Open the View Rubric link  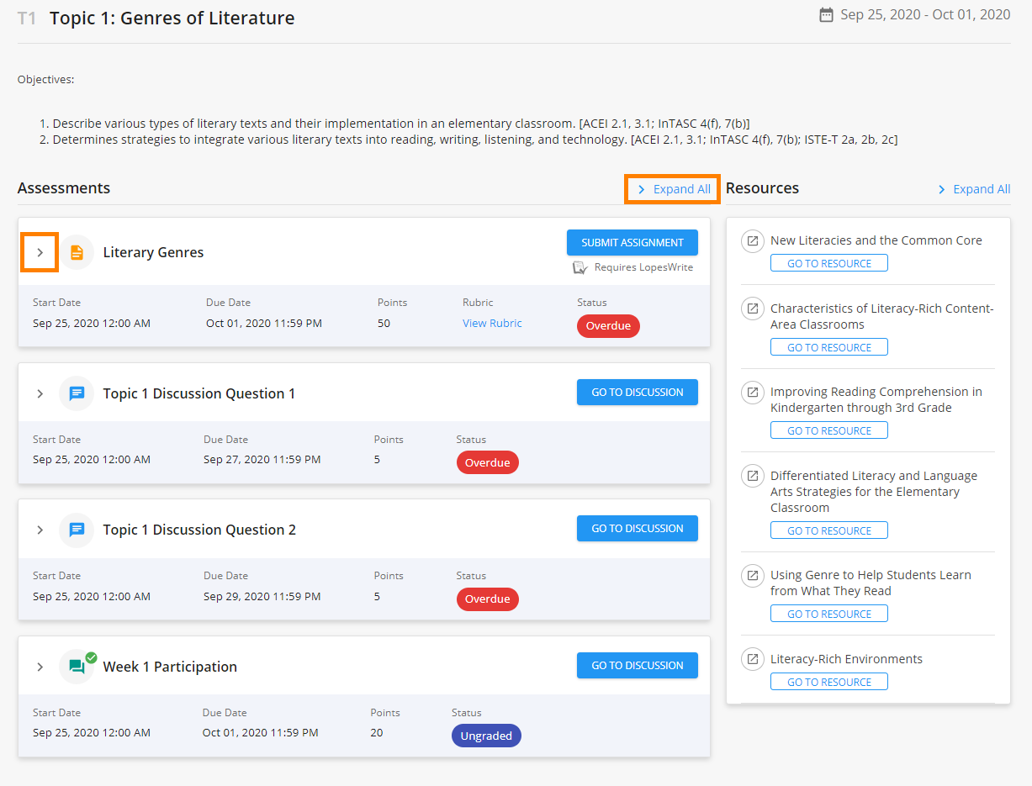coord(492,323)
